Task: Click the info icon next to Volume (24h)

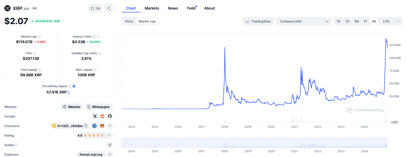Action: tap(94, 37)
